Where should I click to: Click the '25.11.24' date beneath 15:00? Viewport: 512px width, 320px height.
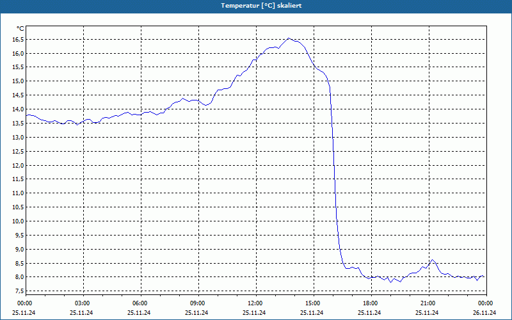coord(312,313)
